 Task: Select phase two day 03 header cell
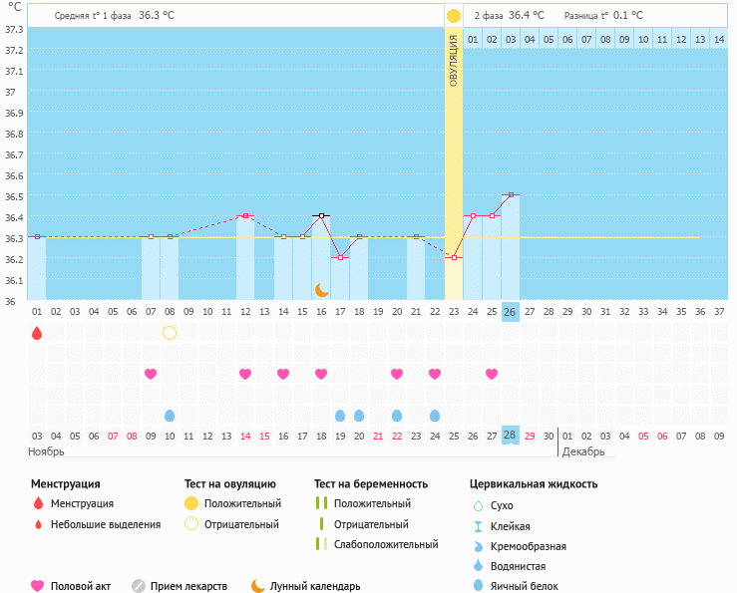click(x=511, y=40)
